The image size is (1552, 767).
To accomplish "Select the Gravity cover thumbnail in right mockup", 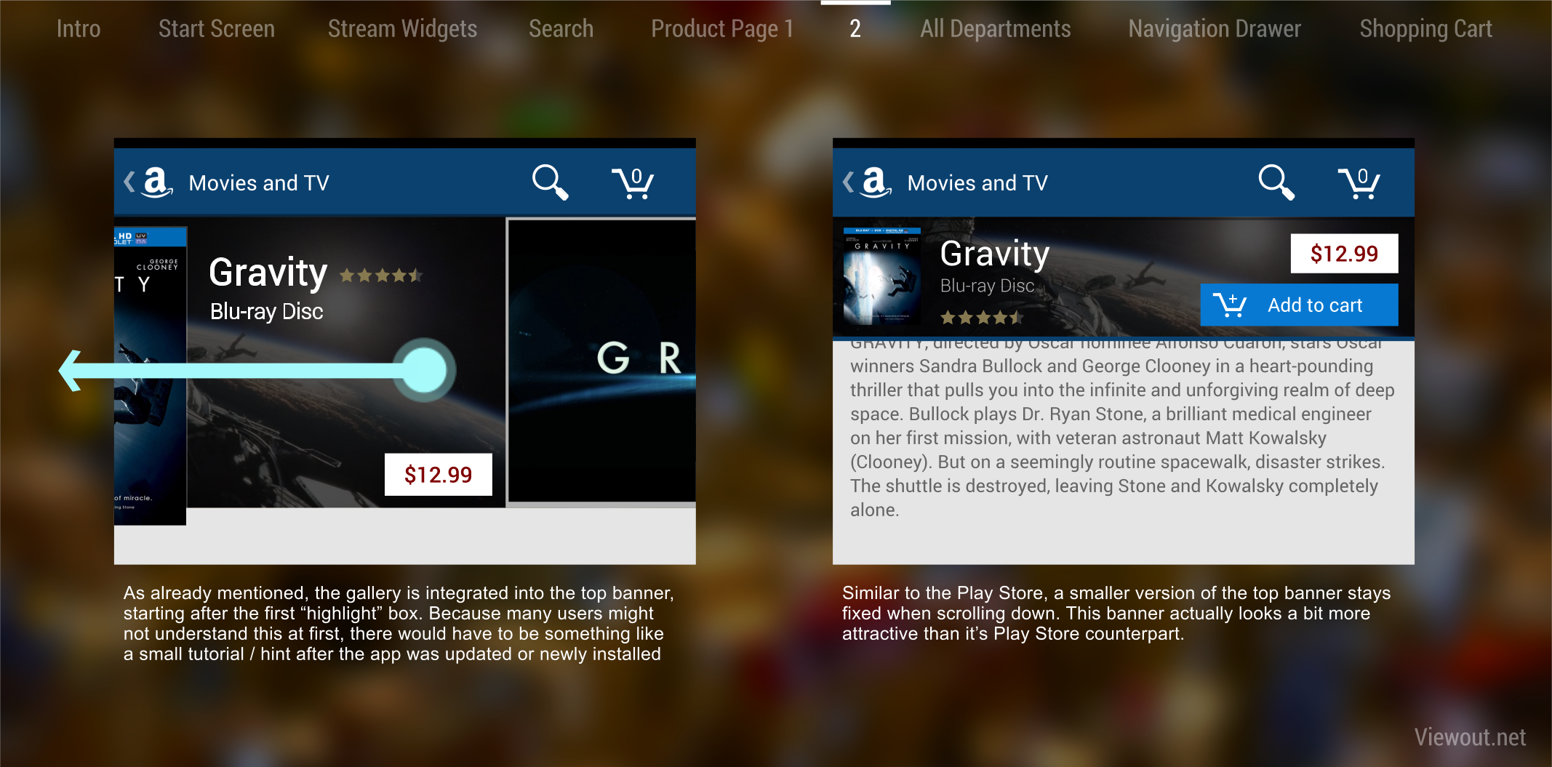I will tap(881, 276).
